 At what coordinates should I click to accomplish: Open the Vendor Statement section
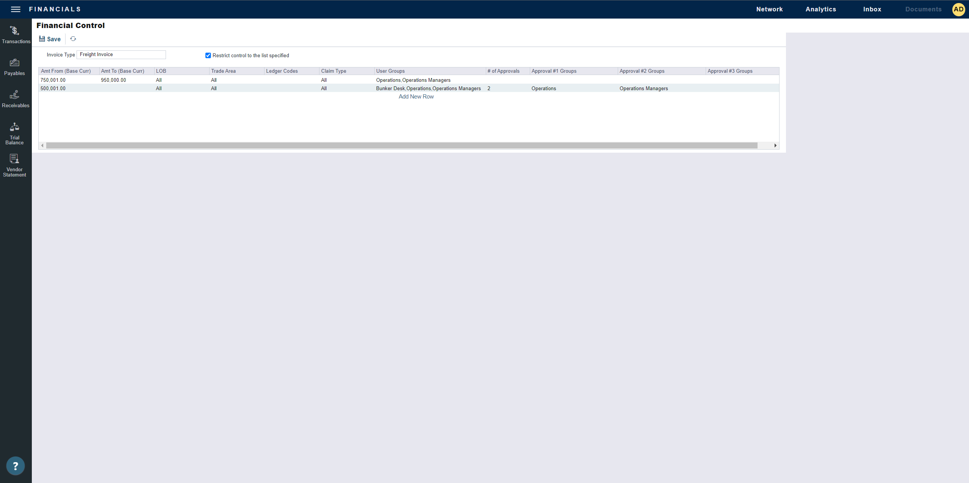(15, 166)
